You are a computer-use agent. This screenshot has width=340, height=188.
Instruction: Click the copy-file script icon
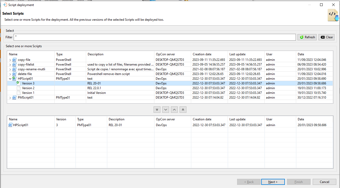[14, 60]
